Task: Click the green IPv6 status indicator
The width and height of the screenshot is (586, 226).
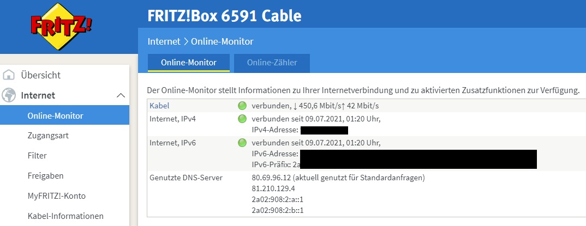Action: (x=242, y=143)
